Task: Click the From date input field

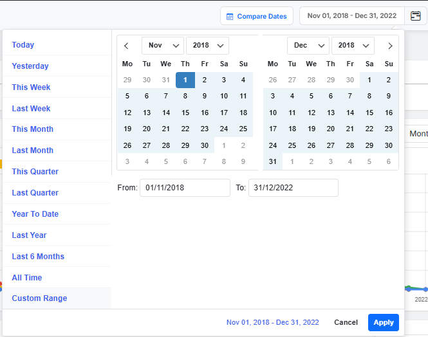Action: pos(185,188)
